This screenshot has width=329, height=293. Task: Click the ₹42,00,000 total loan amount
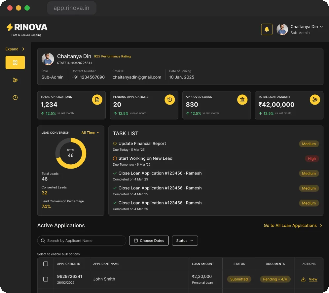[276, 105]
